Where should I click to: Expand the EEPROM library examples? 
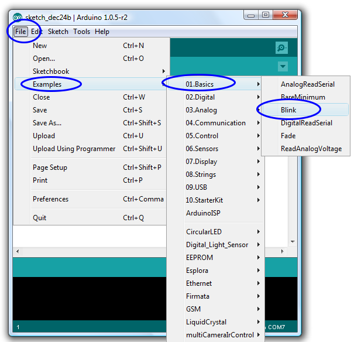[216, 258]
